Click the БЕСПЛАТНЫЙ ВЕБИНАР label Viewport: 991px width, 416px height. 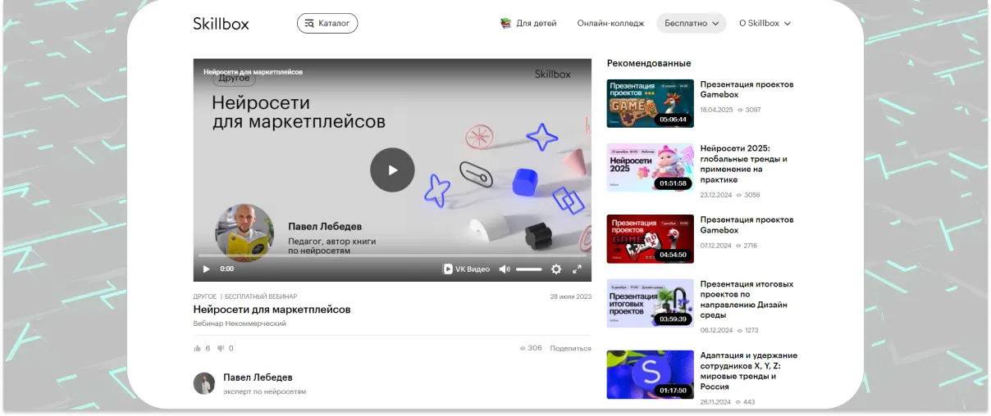(261, 296)
